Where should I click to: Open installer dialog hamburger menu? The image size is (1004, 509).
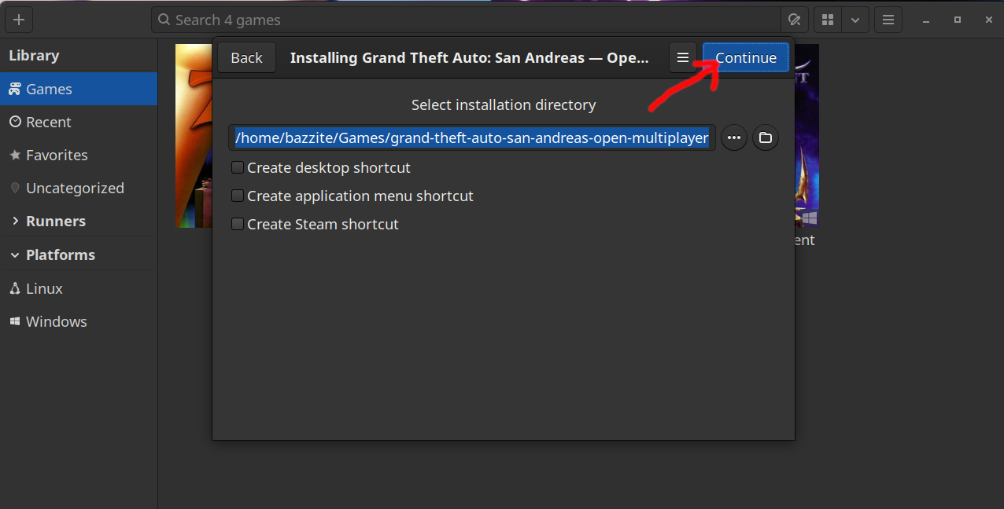[x=683, y=57]
